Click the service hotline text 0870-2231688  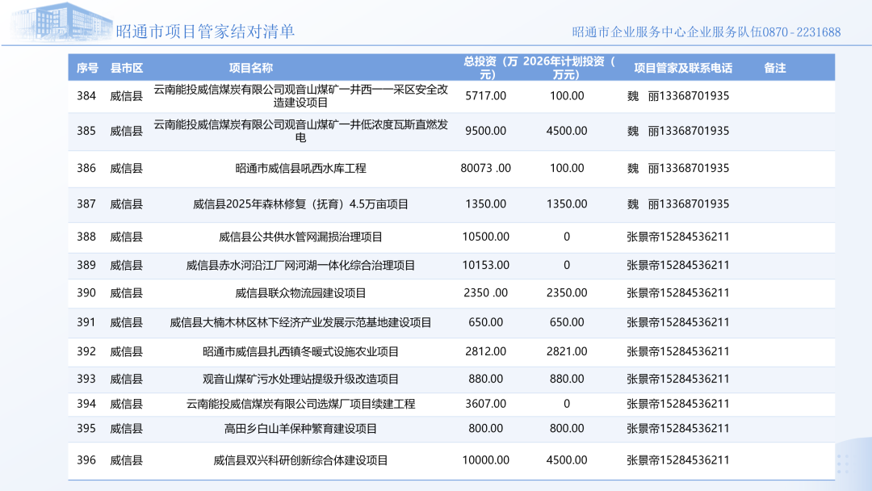point(802,32)
